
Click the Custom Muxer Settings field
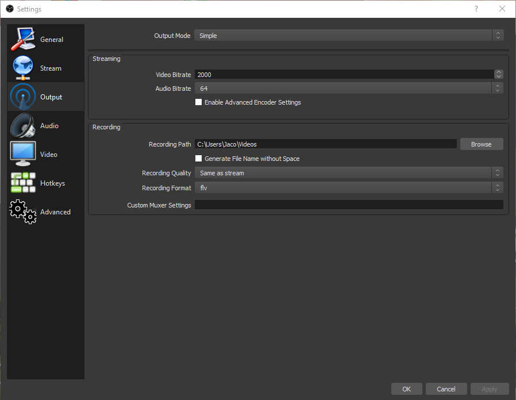pyautogui.click(x=349, y=205)
